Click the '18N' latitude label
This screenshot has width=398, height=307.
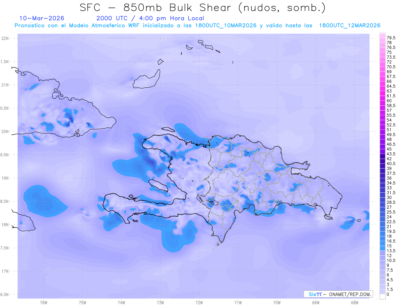[5, 225]
